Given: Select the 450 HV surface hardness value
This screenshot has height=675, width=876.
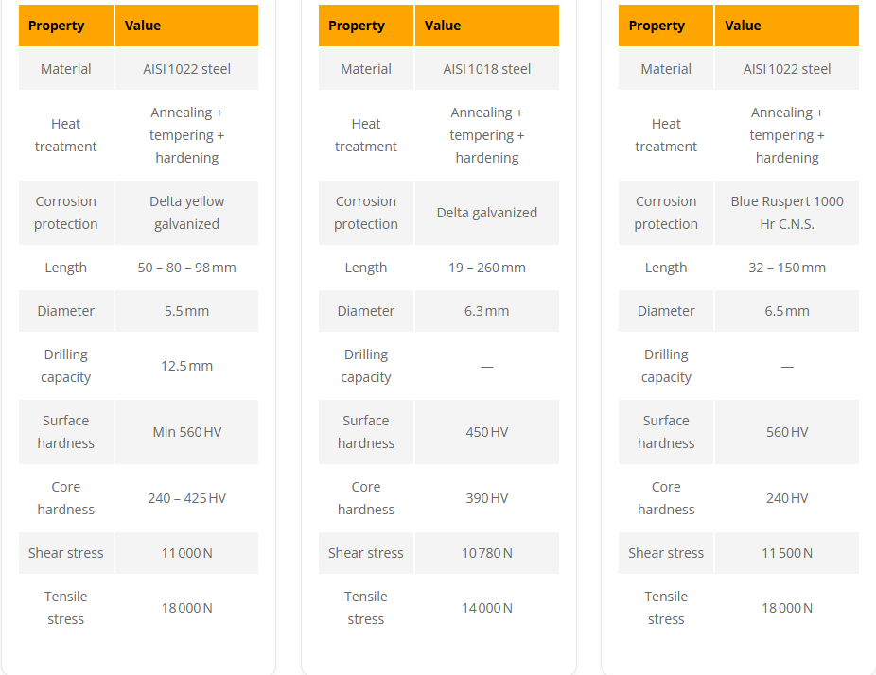Looking at the screenshot, I should point(486,432).
